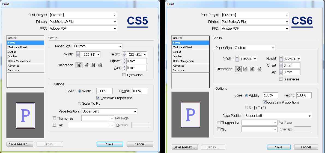Select Reverse Portrait orientation icon in CS6 dialog
Image resolution: width=325 pixels, height=153 pixels.
click(252, 69)
